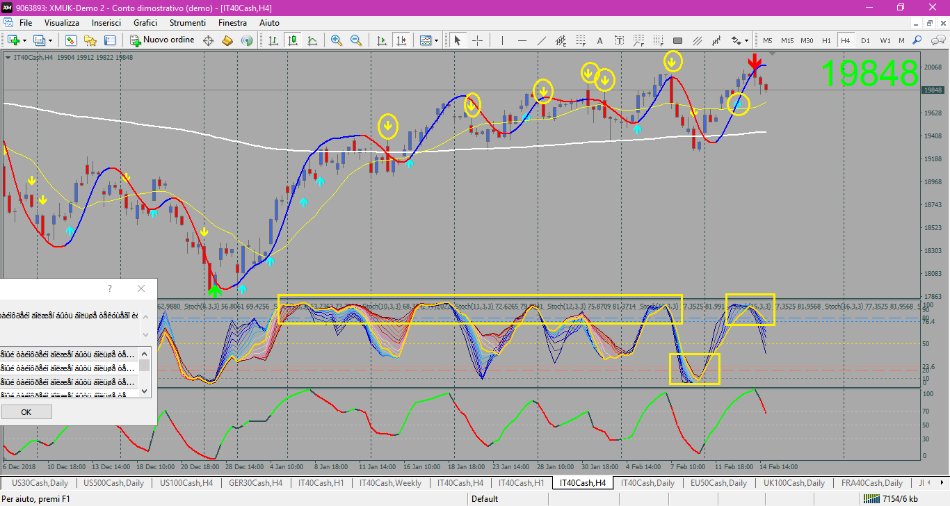
Task: Click the dialog list scroll-up arrow
Action: point(145,352)
